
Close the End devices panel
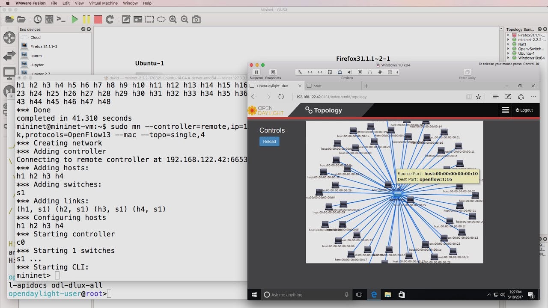pyautogui.click(x=89, y=30)
